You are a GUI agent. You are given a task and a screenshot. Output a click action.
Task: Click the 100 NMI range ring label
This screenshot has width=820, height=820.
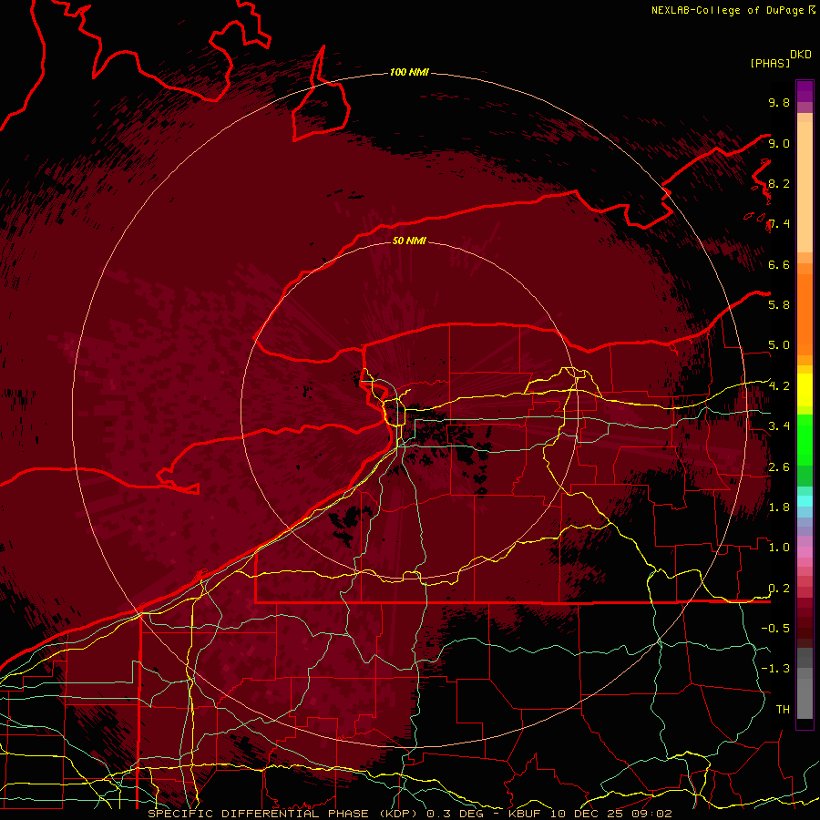pyautogui.click(x=409, y=72)
